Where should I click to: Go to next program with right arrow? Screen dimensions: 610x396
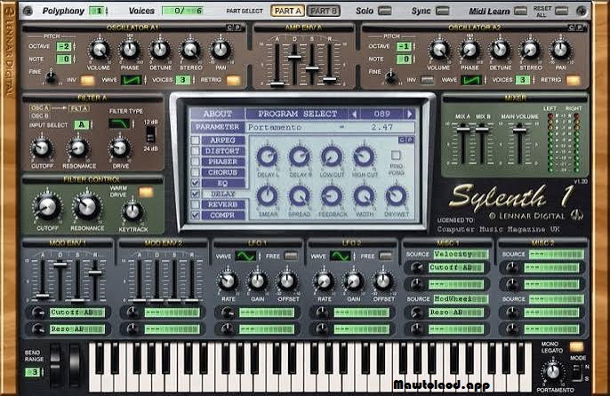(409, 114)
